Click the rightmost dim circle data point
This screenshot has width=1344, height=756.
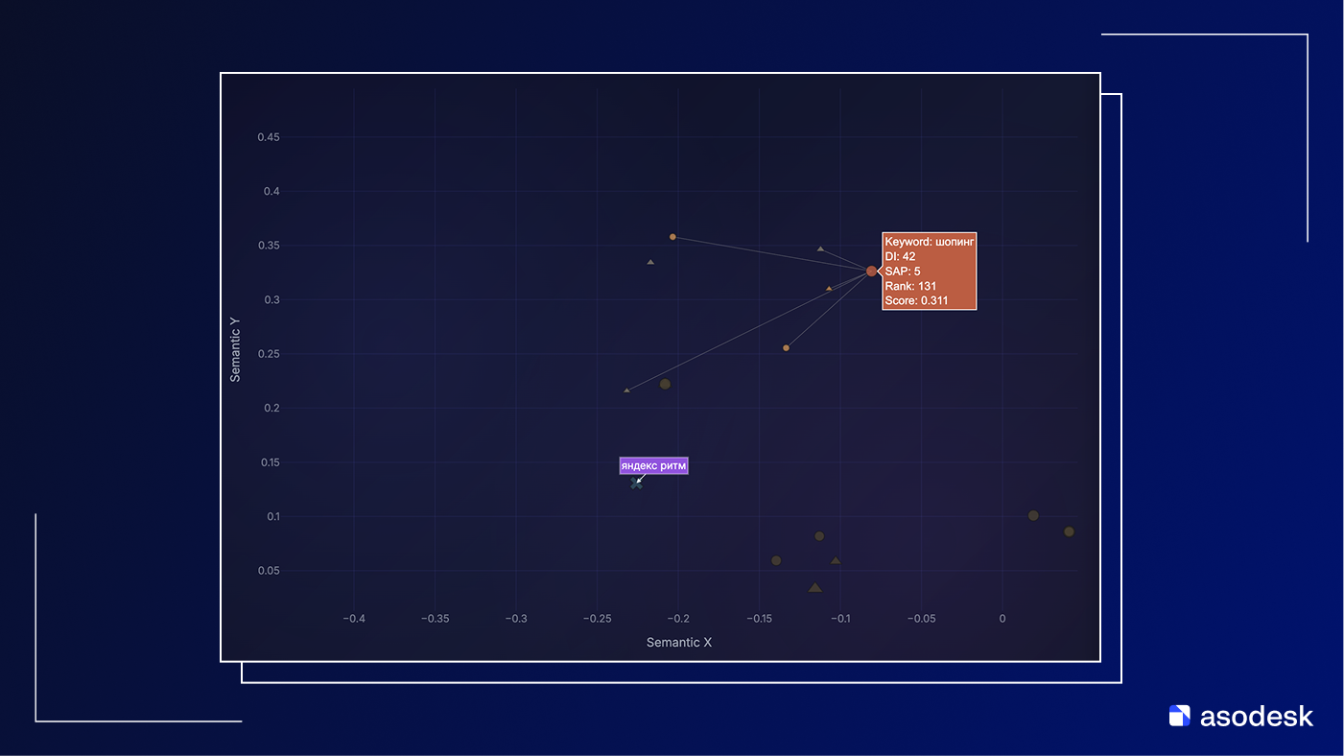tap(1069, 532)
